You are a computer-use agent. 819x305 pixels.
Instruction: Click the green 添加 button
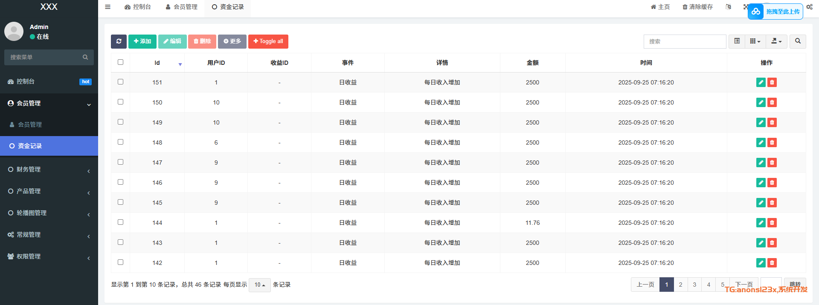tap(142, 41)
